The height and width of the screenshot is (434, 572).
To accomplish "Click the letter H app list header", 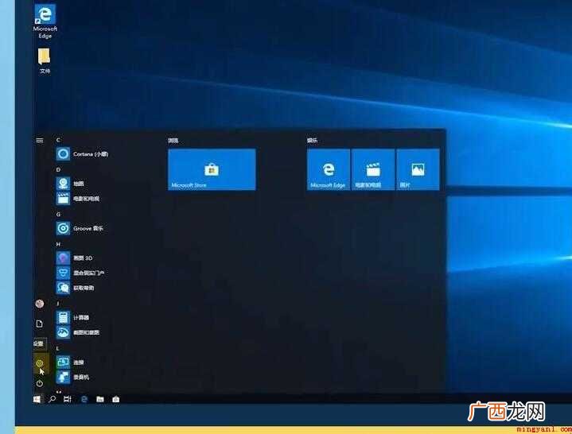I will click(58, 244).
